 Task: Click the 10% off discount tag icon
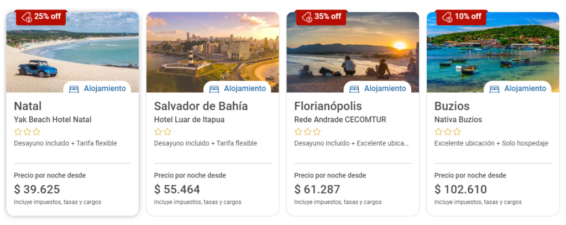447,17
